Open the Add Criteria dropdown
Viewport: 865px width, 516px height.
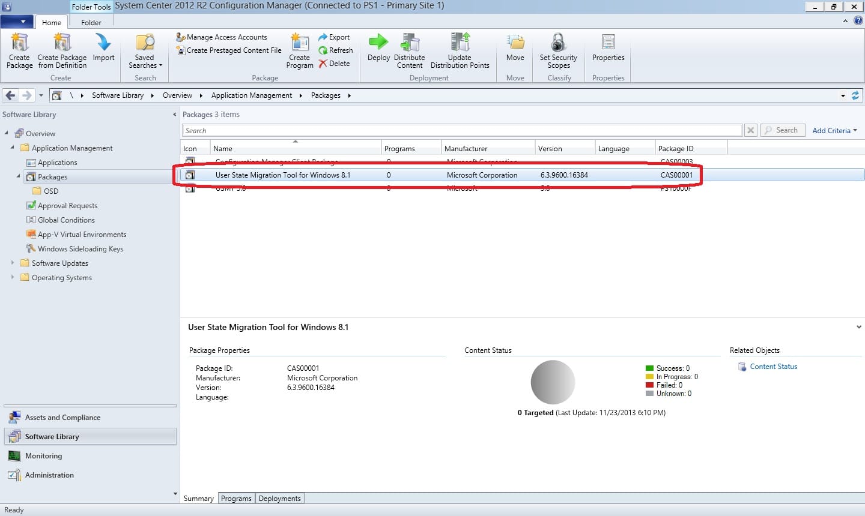[834, 130]
